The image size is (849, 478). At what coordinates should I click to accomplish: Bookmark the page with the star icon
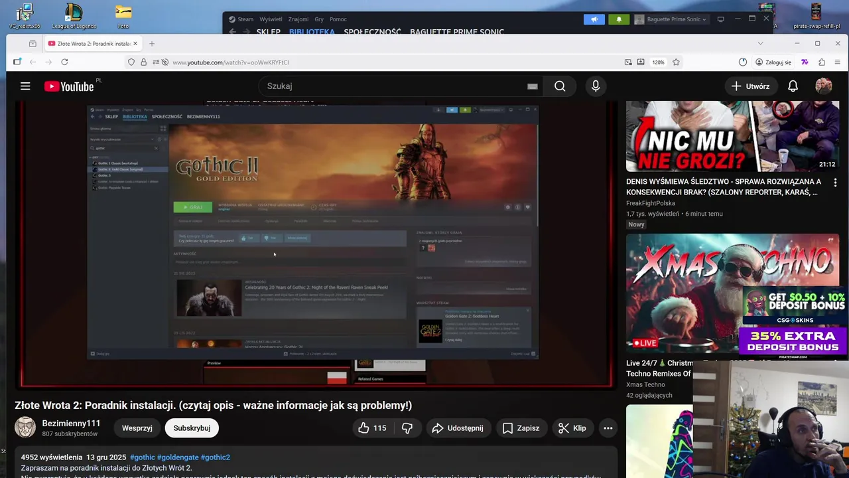pos(676,62)
